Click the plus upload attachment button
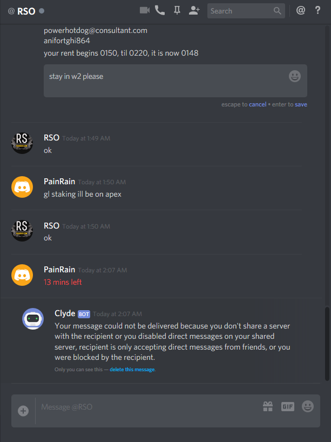331x442 pixels. tap(23, 411)
